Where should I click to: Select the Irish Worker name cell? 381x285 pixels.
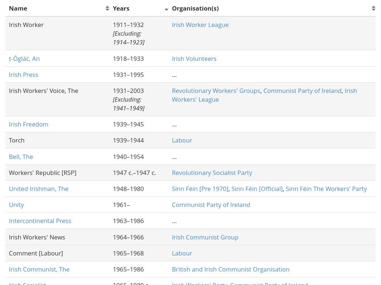tap(57, 33)
